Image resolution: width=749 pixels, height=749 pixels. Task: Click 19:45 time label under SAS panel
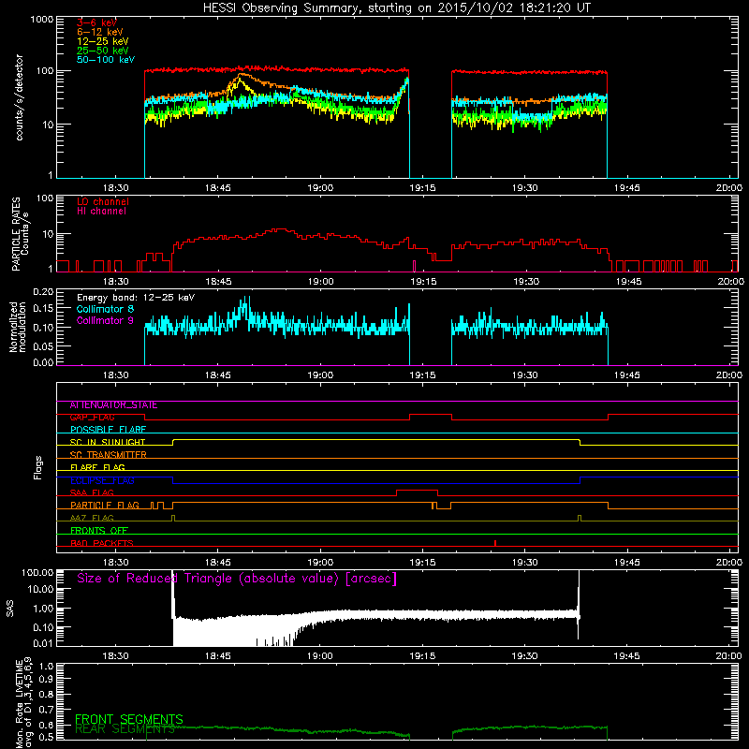(626, 656)
